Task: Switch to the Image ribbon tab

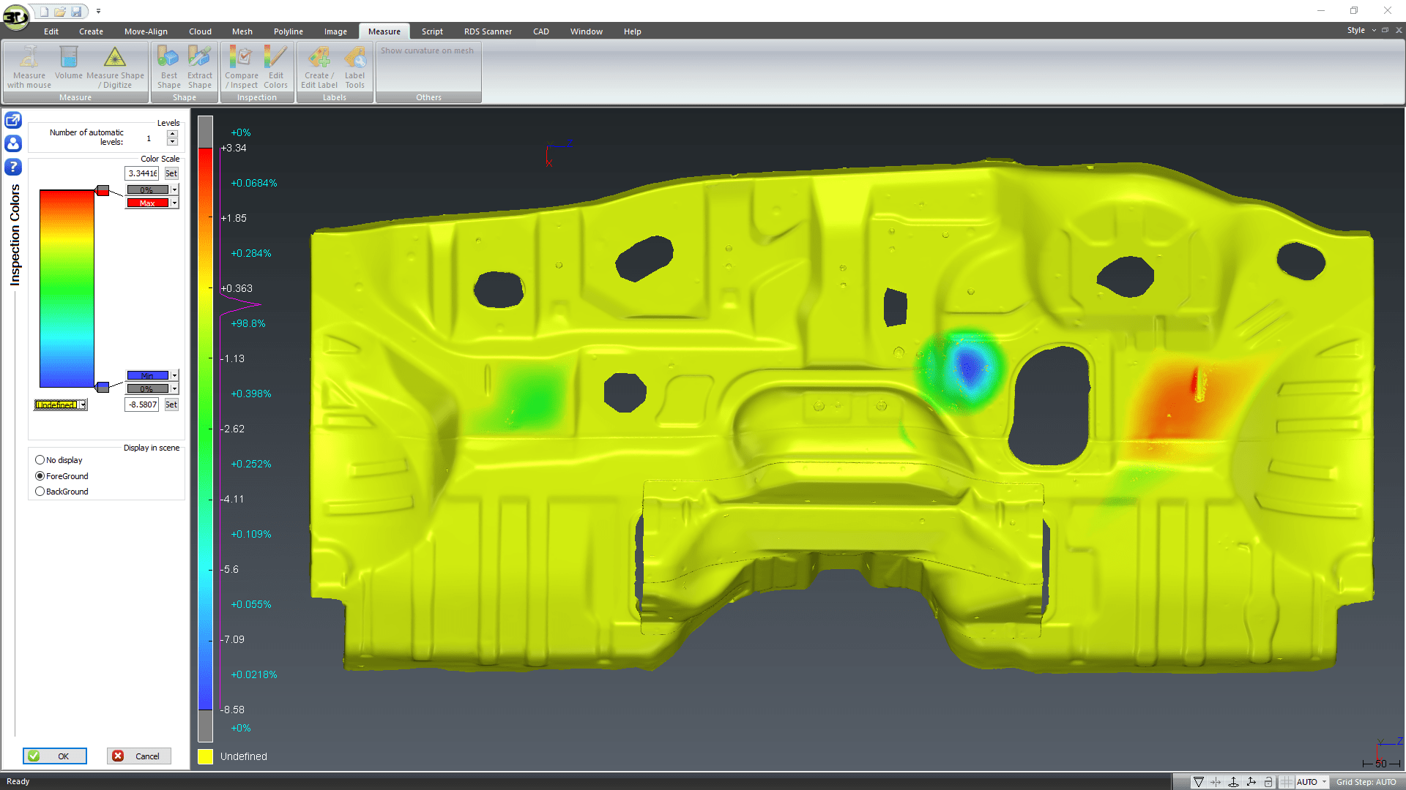Action: tap(335, 31)
